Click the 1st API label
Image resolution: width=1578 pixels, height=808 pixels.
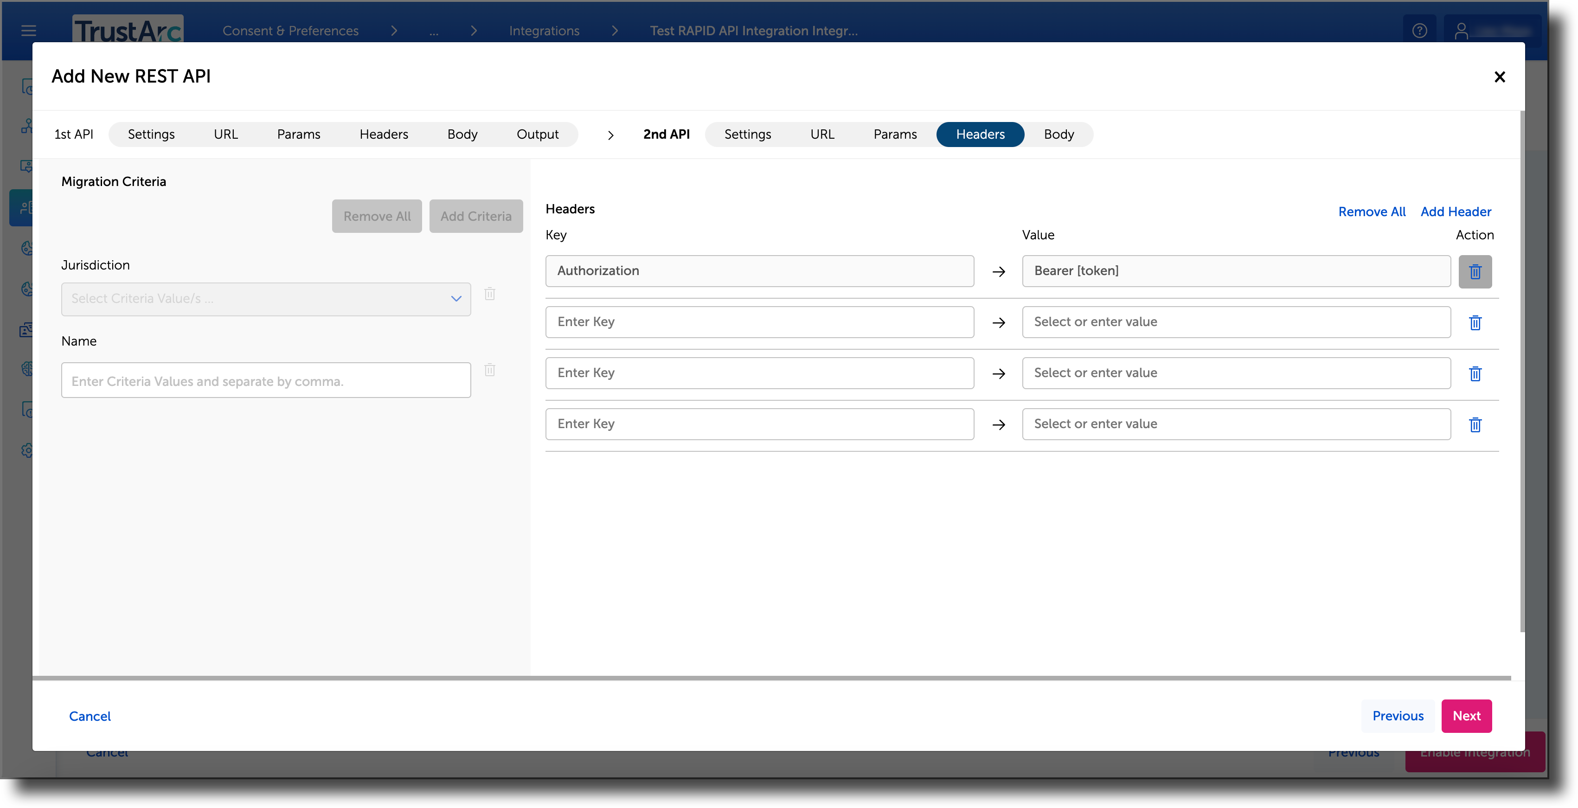[x=73, y=134]
